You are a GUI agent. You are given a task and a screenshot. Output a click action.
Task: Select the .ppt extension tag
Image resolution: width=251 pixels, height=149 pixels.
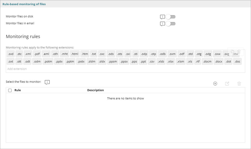tap(143, 62)
